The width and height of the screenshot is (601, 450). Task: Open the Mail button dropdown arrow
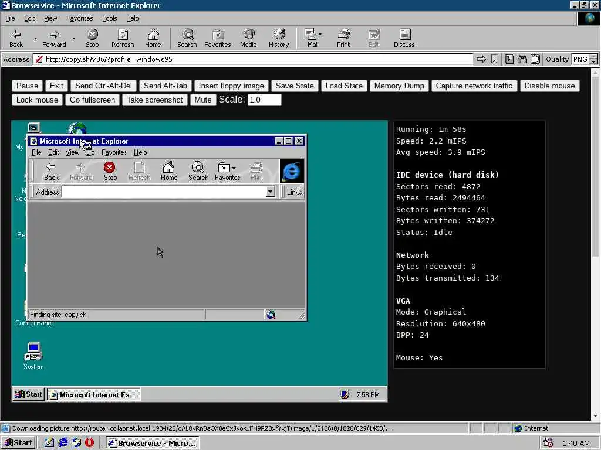click(x=320, y=35)
